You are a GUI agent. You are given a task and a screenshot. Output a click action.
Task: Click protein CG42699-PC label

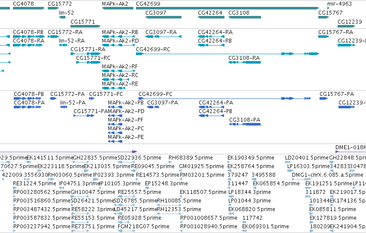click(x=155, y=94)
